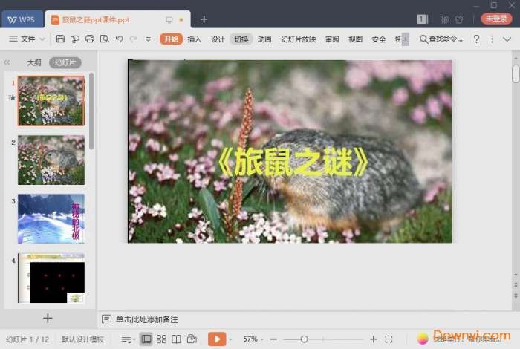Click the slide show settings icon in the status bar

coord(192,339)
